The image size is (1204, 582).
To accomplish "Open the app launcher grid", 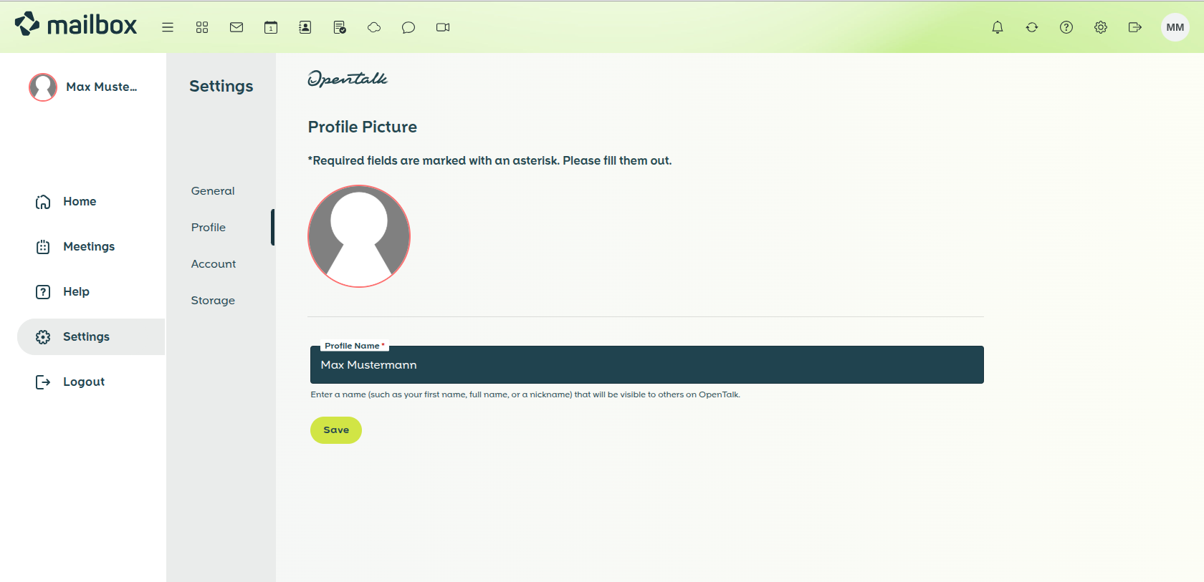I will click(202, 27).
